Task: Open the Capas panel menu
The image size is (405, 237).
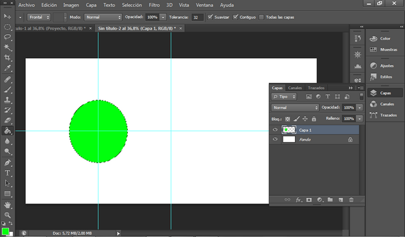Action: [360, 88]
